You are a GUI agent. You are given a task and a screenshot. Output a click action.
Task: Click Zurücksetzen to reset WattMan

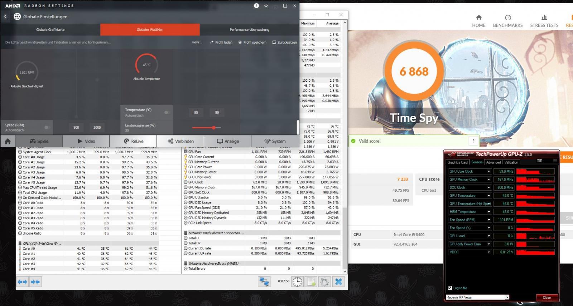[285, 42]
